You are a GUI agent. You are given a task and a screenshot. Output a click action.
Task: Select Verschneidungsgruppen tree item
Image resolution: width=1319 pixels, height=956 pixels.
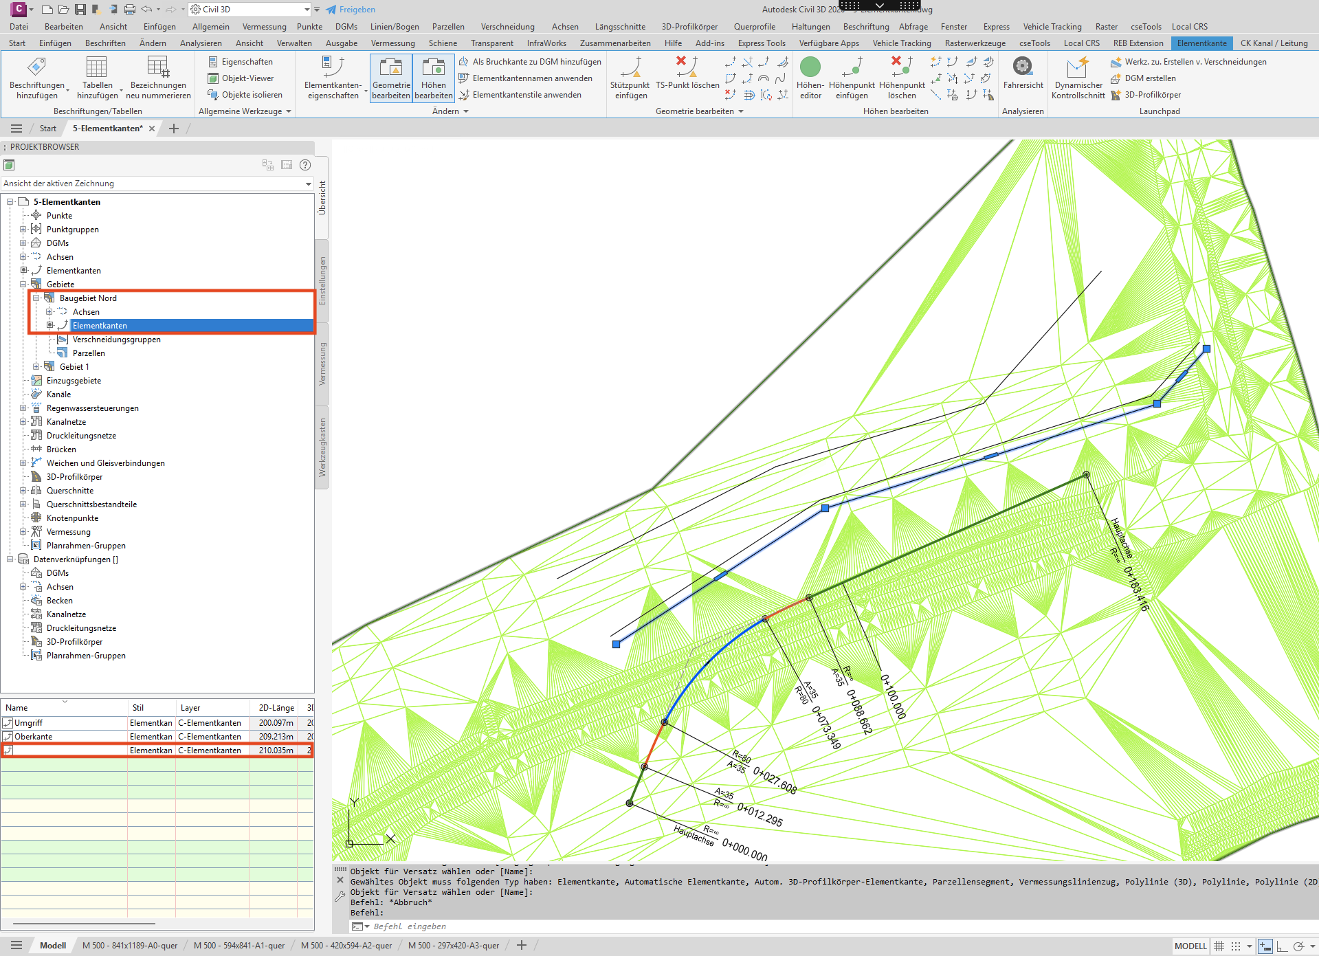tap(117, 340)
